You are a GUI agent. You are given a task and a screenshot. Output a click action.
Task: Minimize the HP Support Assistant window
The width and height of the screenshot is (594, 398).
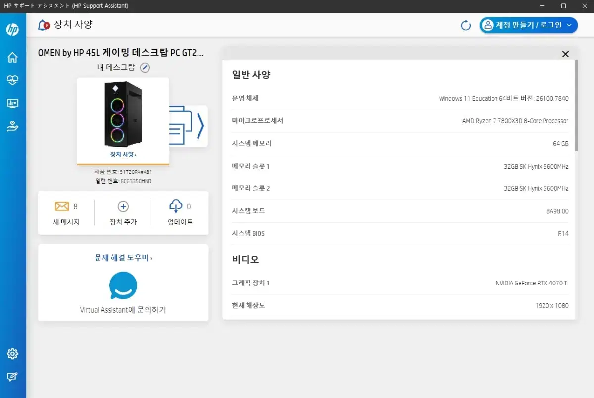click(543, 6)
